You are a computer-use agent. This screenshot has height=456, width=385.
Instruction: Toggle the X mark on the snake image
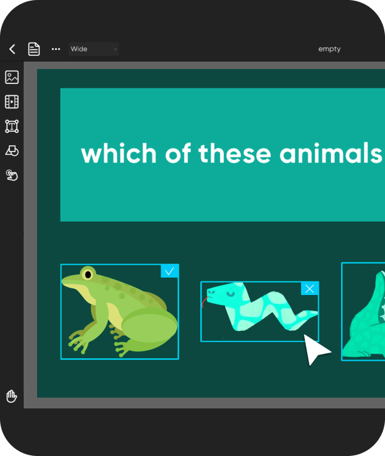310,289
